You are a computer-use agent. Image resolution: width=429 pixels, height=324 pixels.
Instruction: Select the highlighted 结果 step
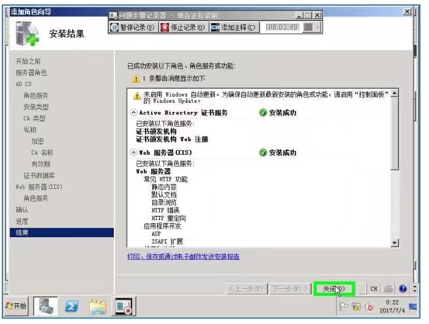(x=62, y=232)
